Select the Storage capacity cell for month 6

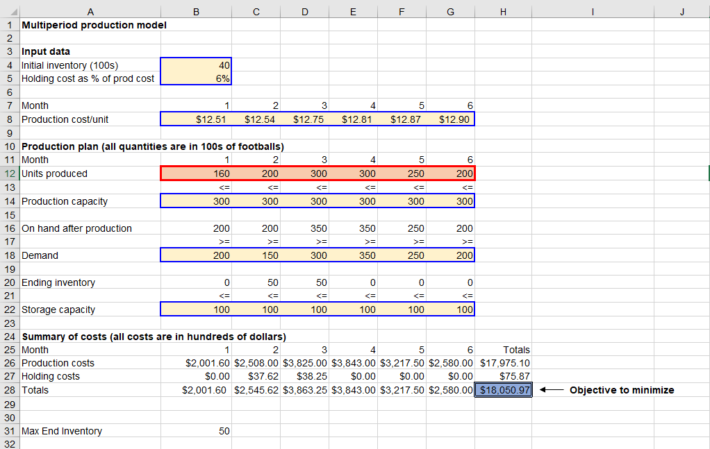pos(450,310)
